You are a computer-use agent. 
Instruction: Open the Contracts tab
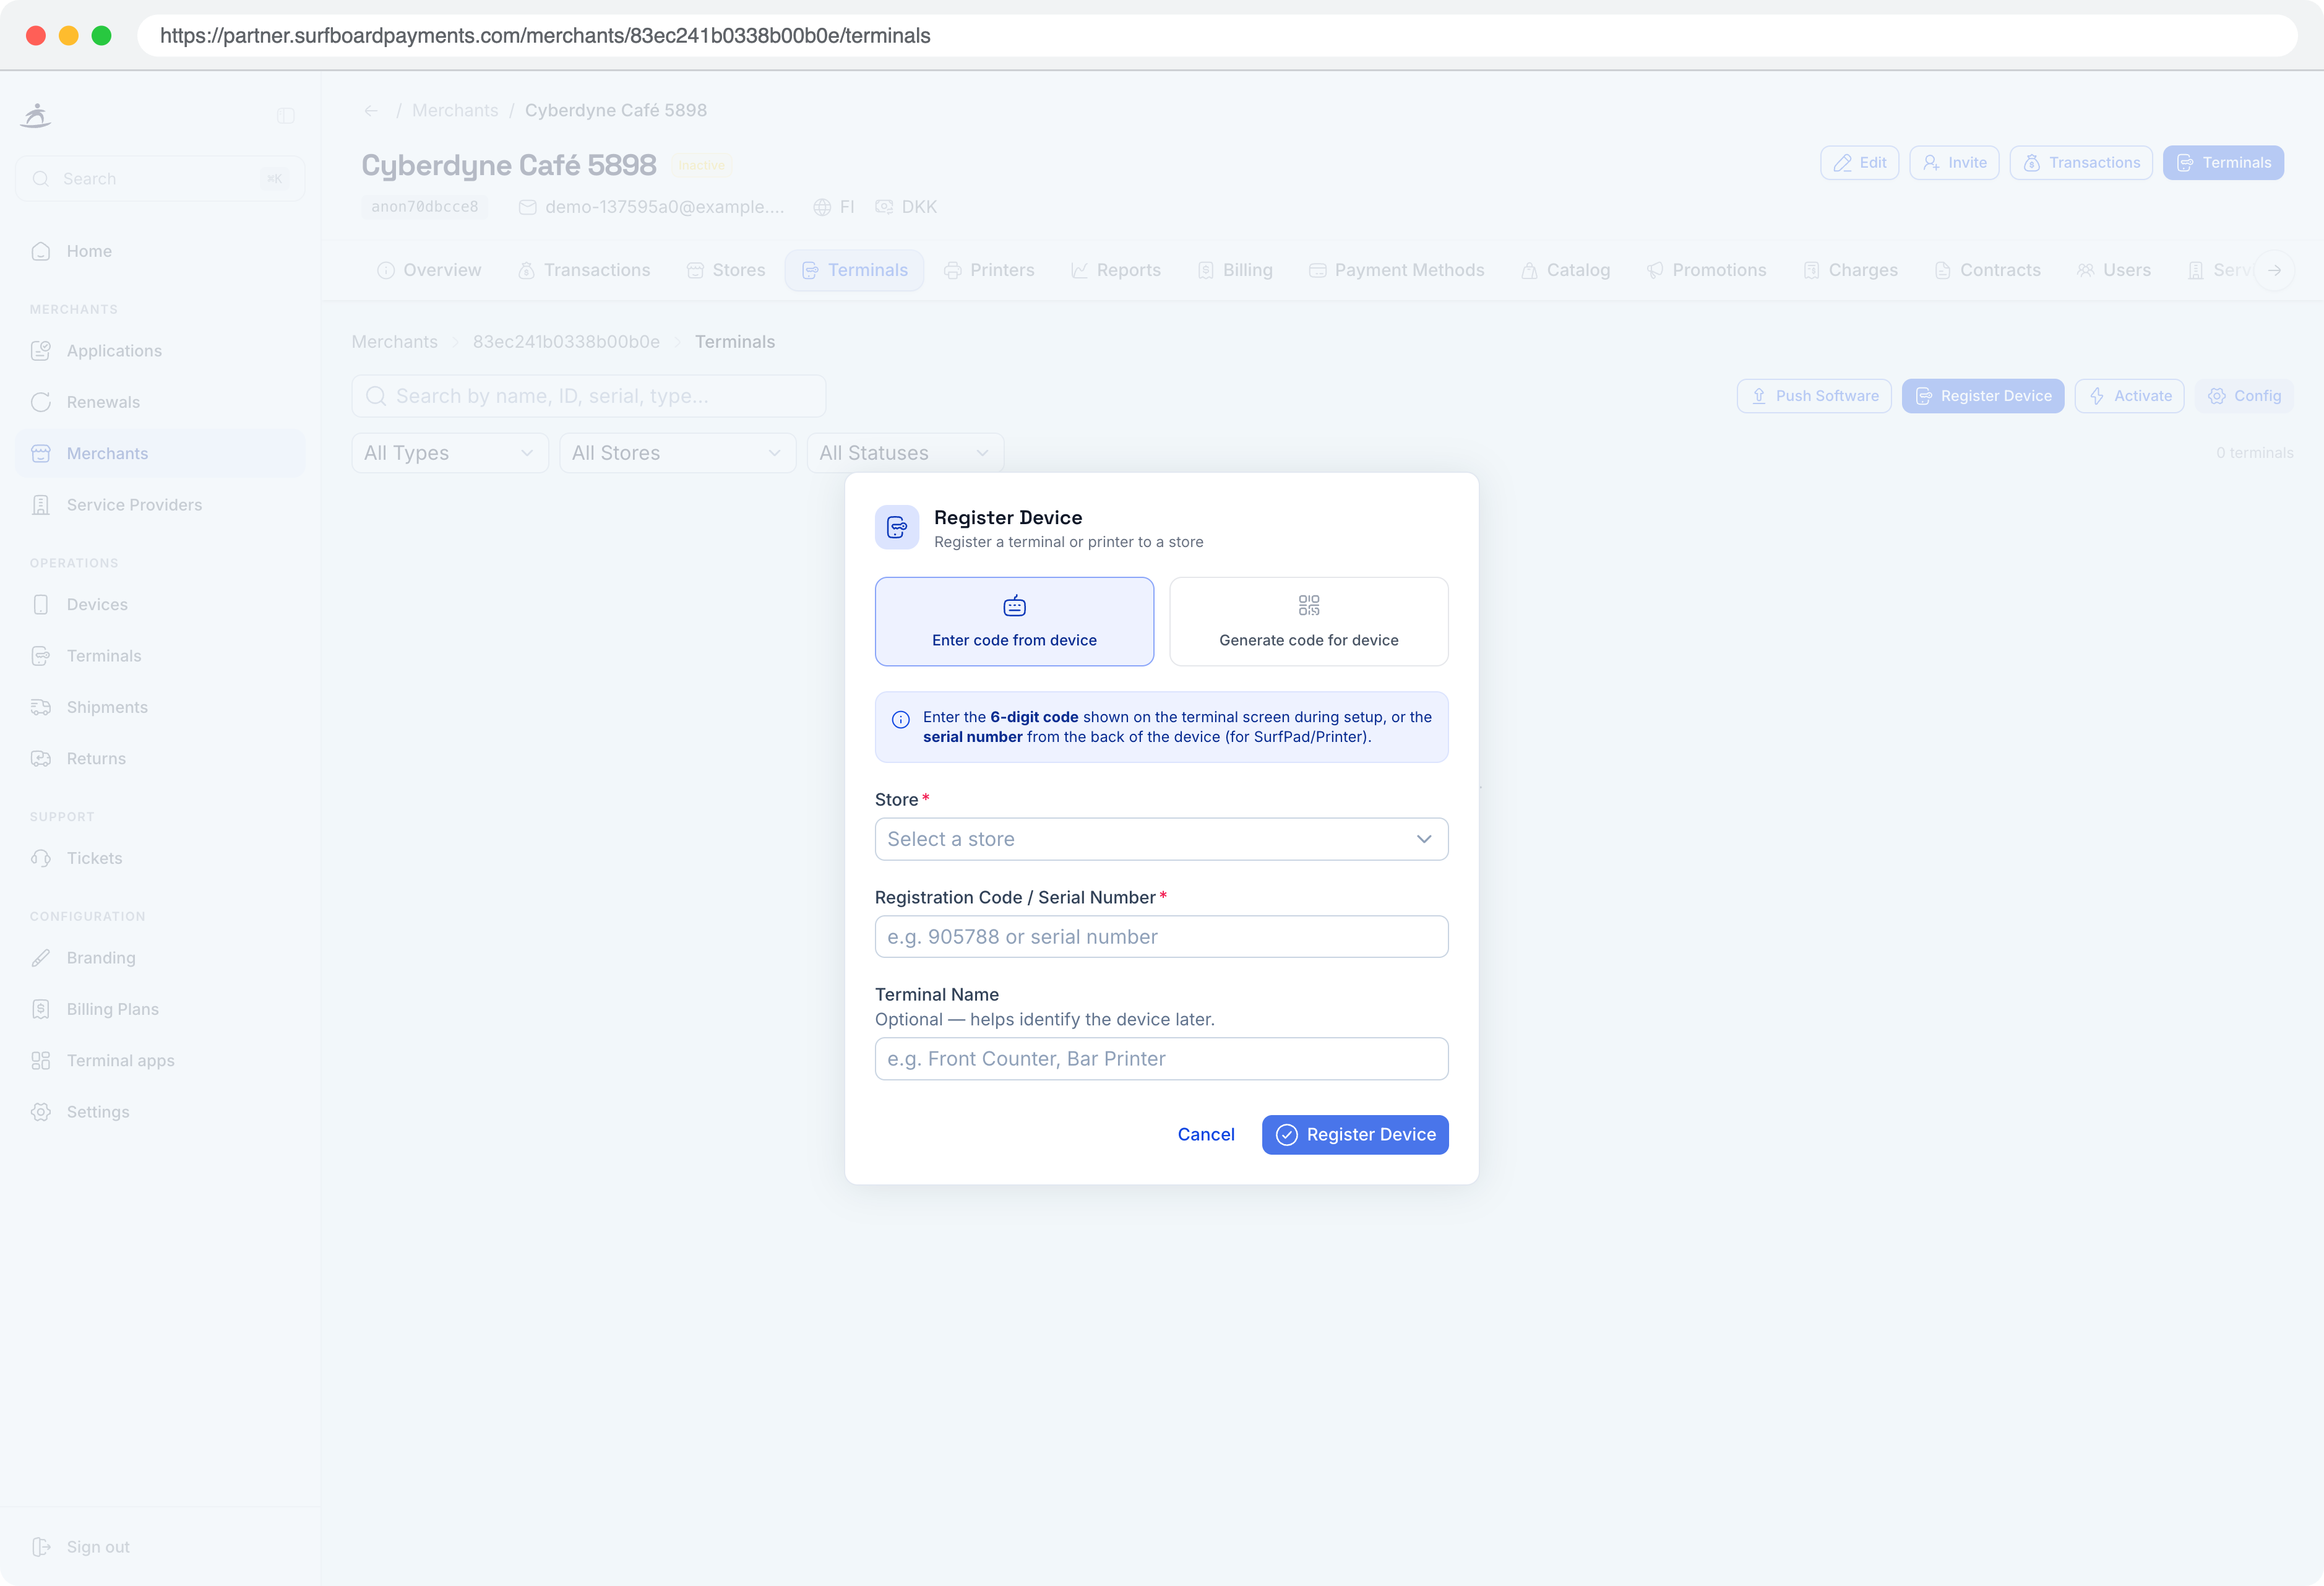click(x=1988, y=270)
